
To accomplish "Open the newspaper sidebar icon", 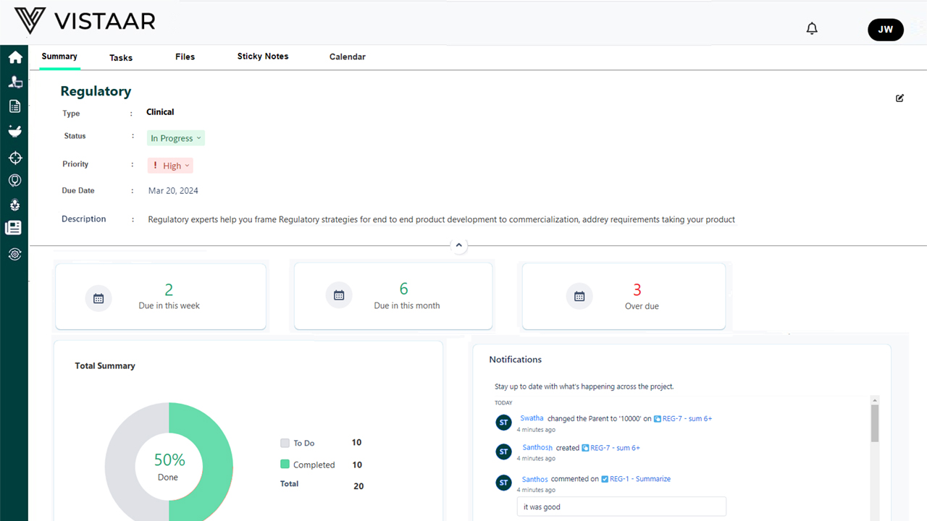I will click(x=13, y=228).
